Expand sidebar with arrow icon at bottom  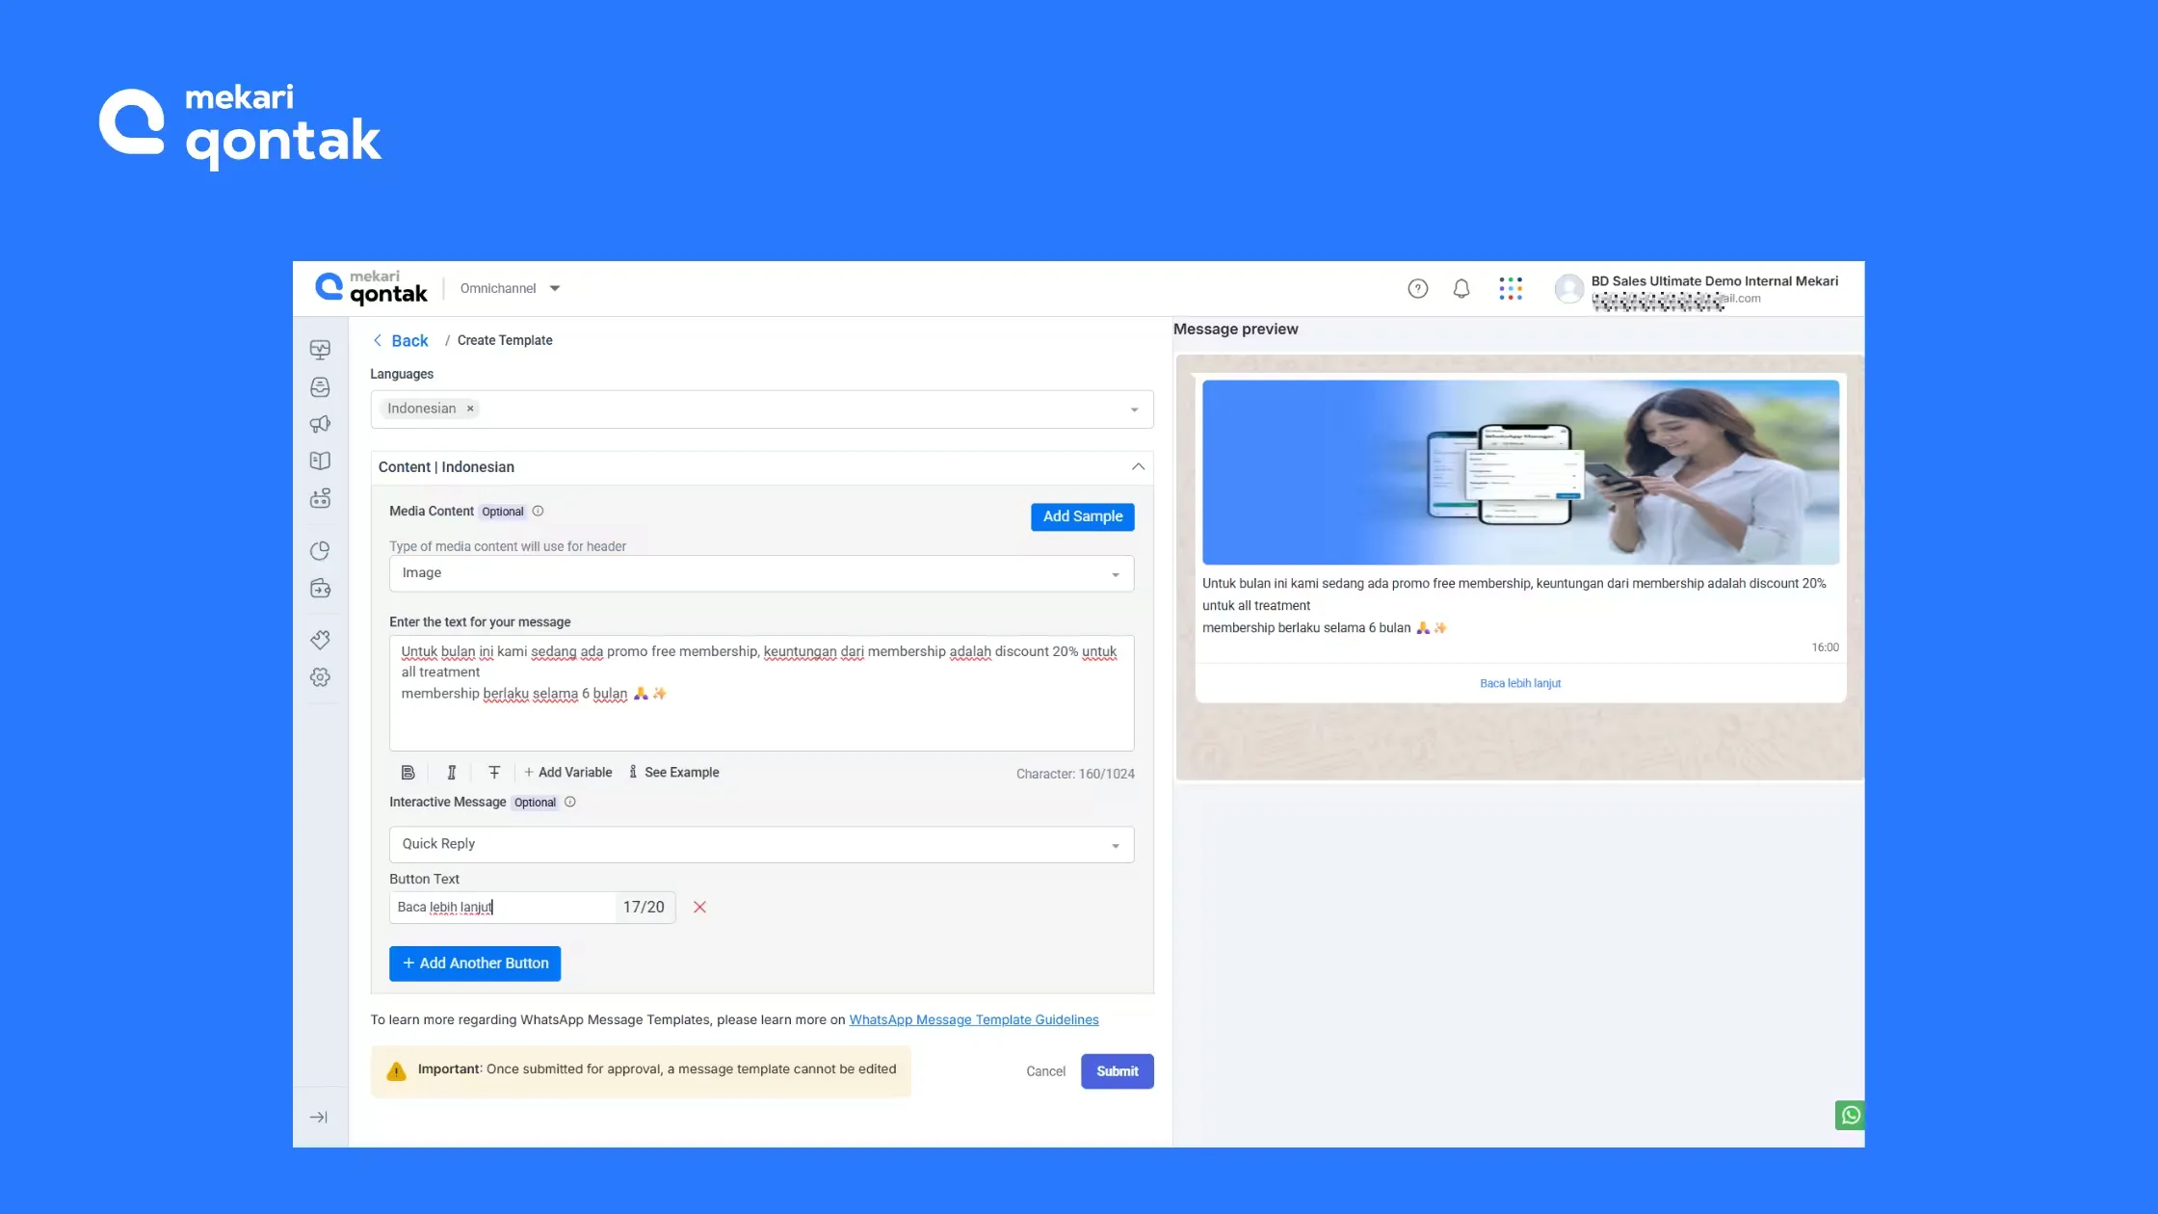pos(319,1118)
